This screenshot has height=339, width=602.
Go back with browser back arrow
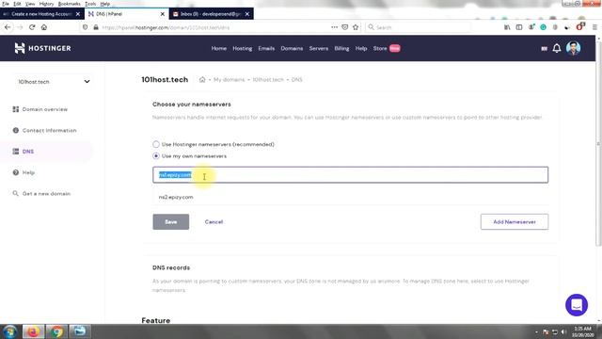pos(8,27)
